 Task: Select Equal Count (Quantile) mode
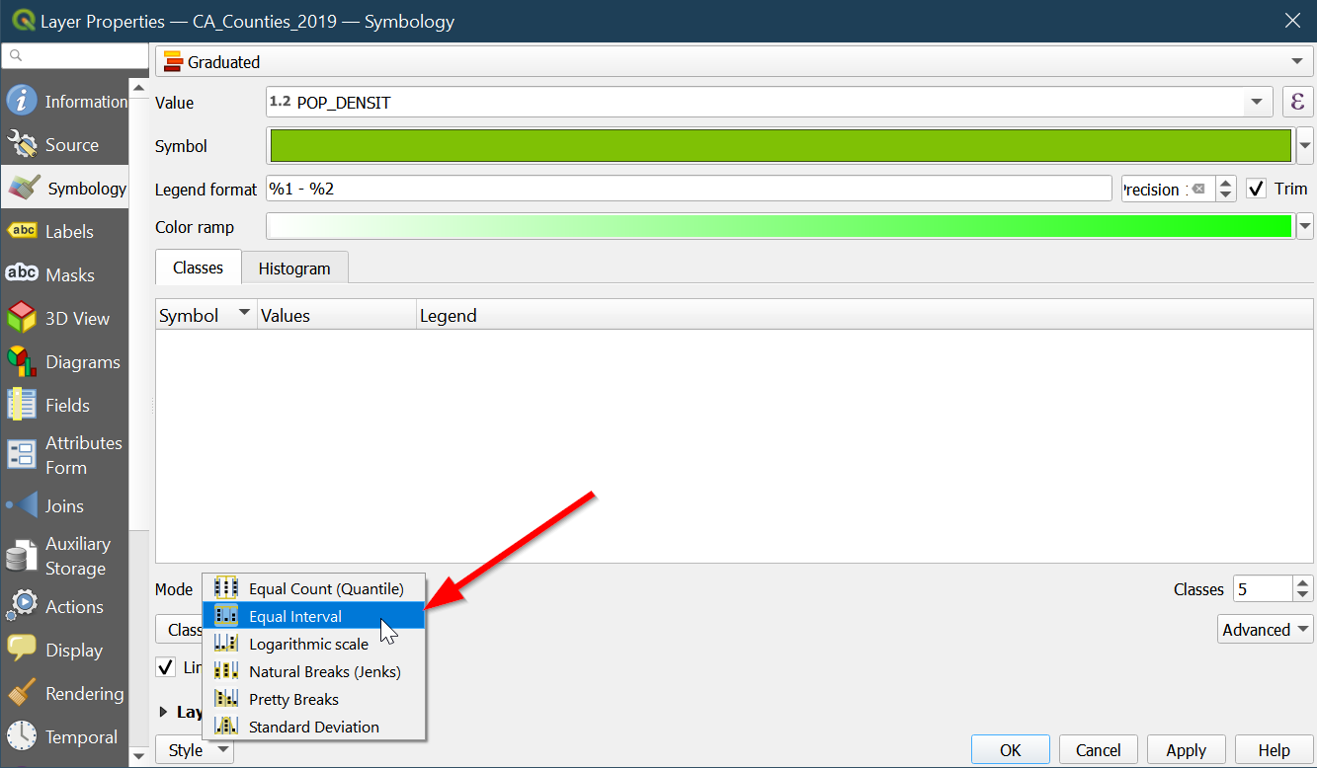click(326, 588)
